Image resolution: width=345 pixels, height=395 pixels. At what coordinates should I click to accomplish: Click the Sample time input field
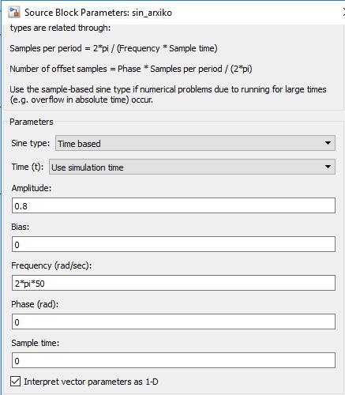coord(174,360)
